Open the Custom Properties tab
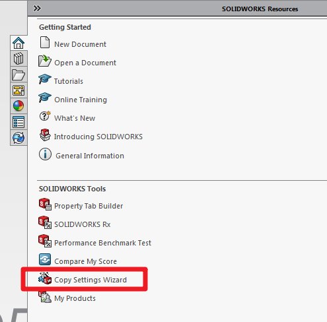 pos(18,122)
